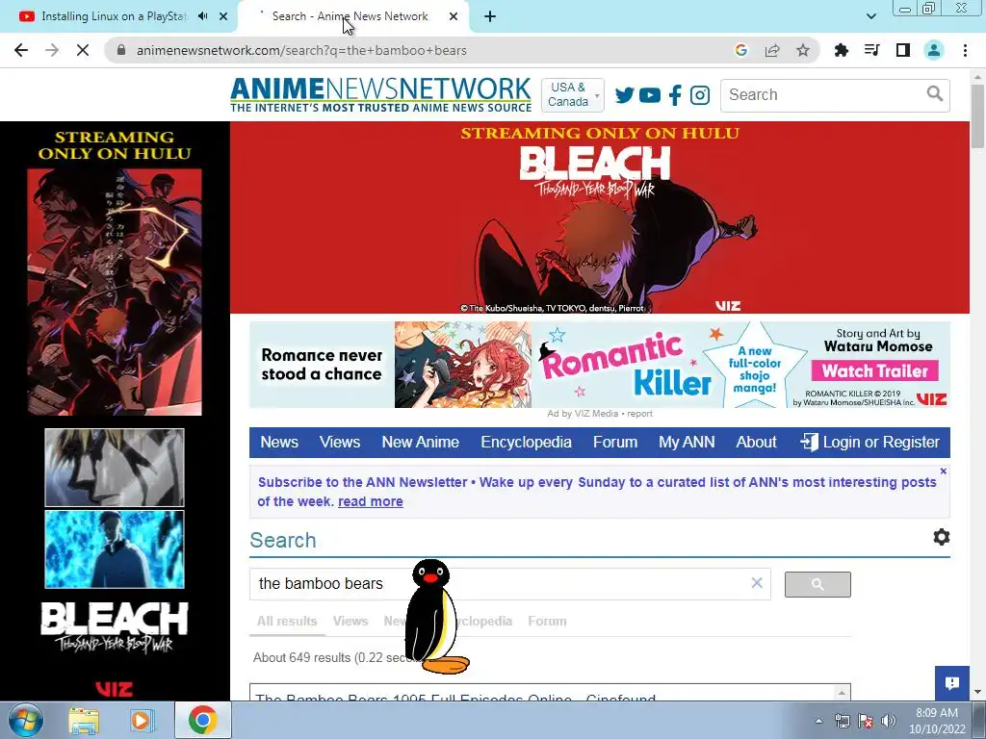The height and width of the screenshot is (739, 986).
Task: Show hidden system tray icons
Action: (818, 721)
